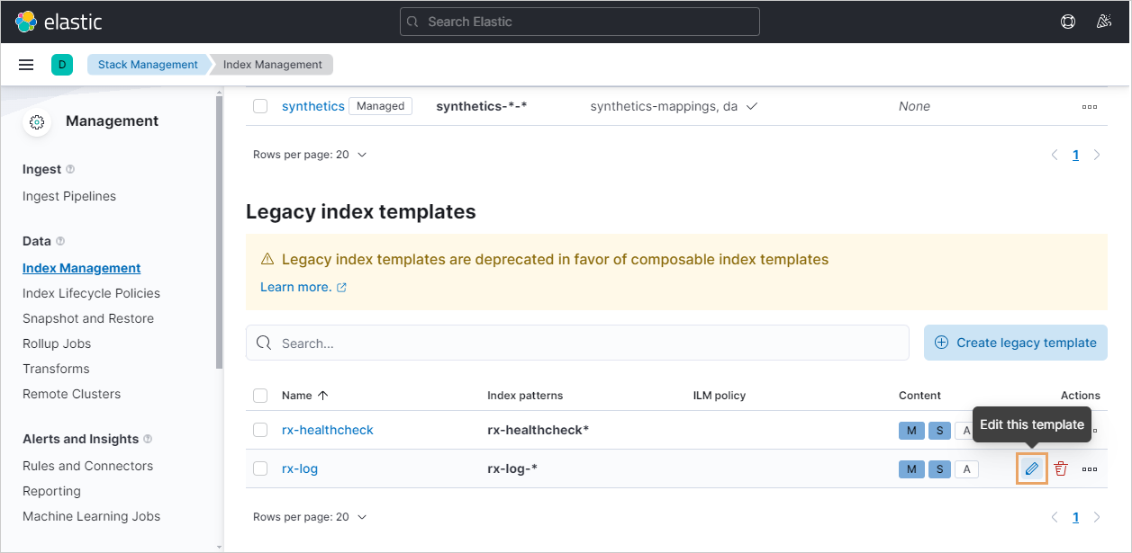Go to Index Lifecycle Policies

[x=91, y=293]
